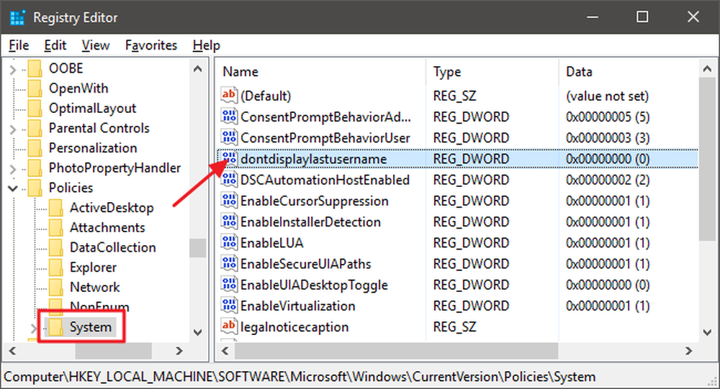Open the View menu

[96, 45]
